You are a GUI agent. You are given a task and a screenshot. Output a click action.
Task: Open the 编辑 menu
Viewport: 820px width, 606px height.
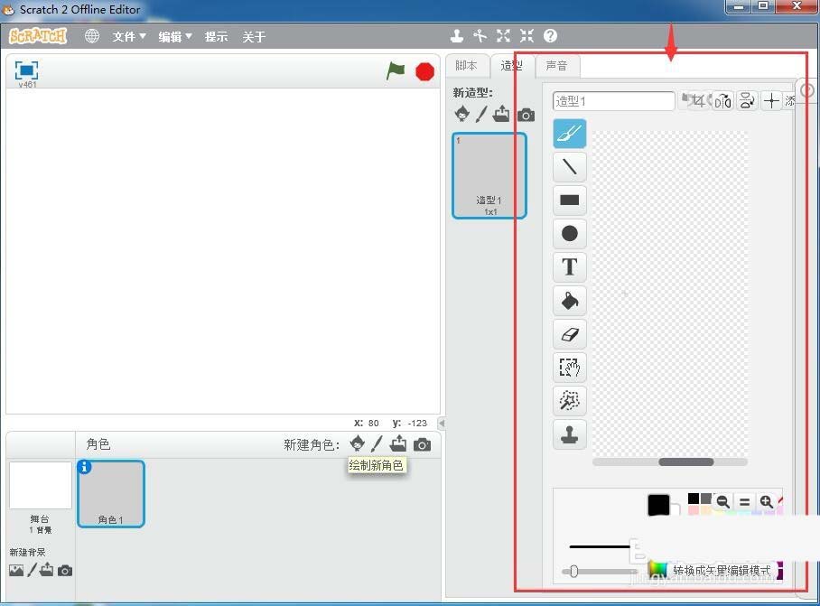[175, 37]
